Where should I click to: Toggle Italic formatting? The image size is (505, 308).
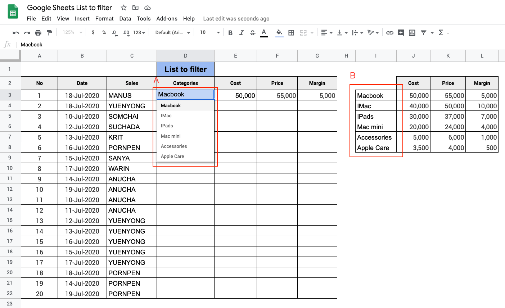tap(242, 33)
